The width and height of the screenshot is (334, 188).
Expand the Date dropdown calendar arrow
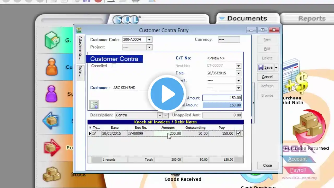(x=238, y=73)
